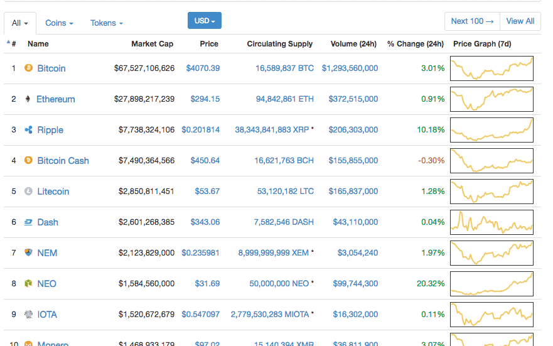Open the All filter dropdown tab
This screenshot has width=553, height=346.
[x=19, y=23]
